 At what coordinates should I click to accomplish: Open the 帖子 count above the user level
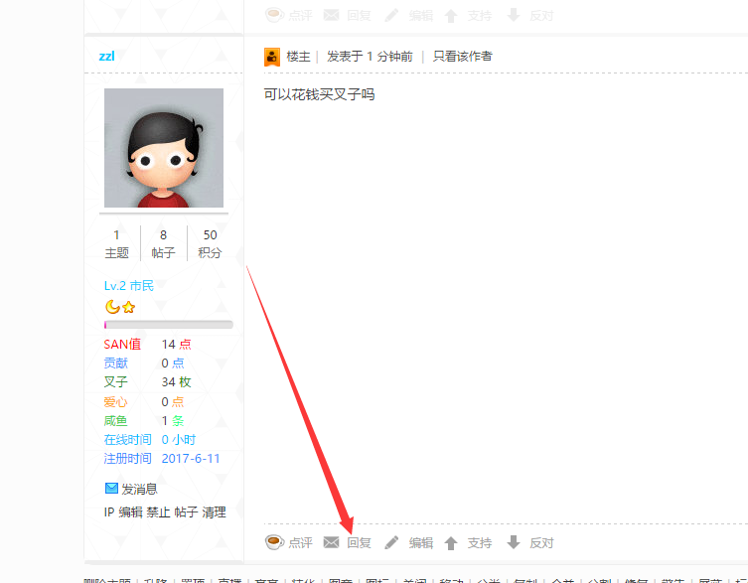[163, 243]
